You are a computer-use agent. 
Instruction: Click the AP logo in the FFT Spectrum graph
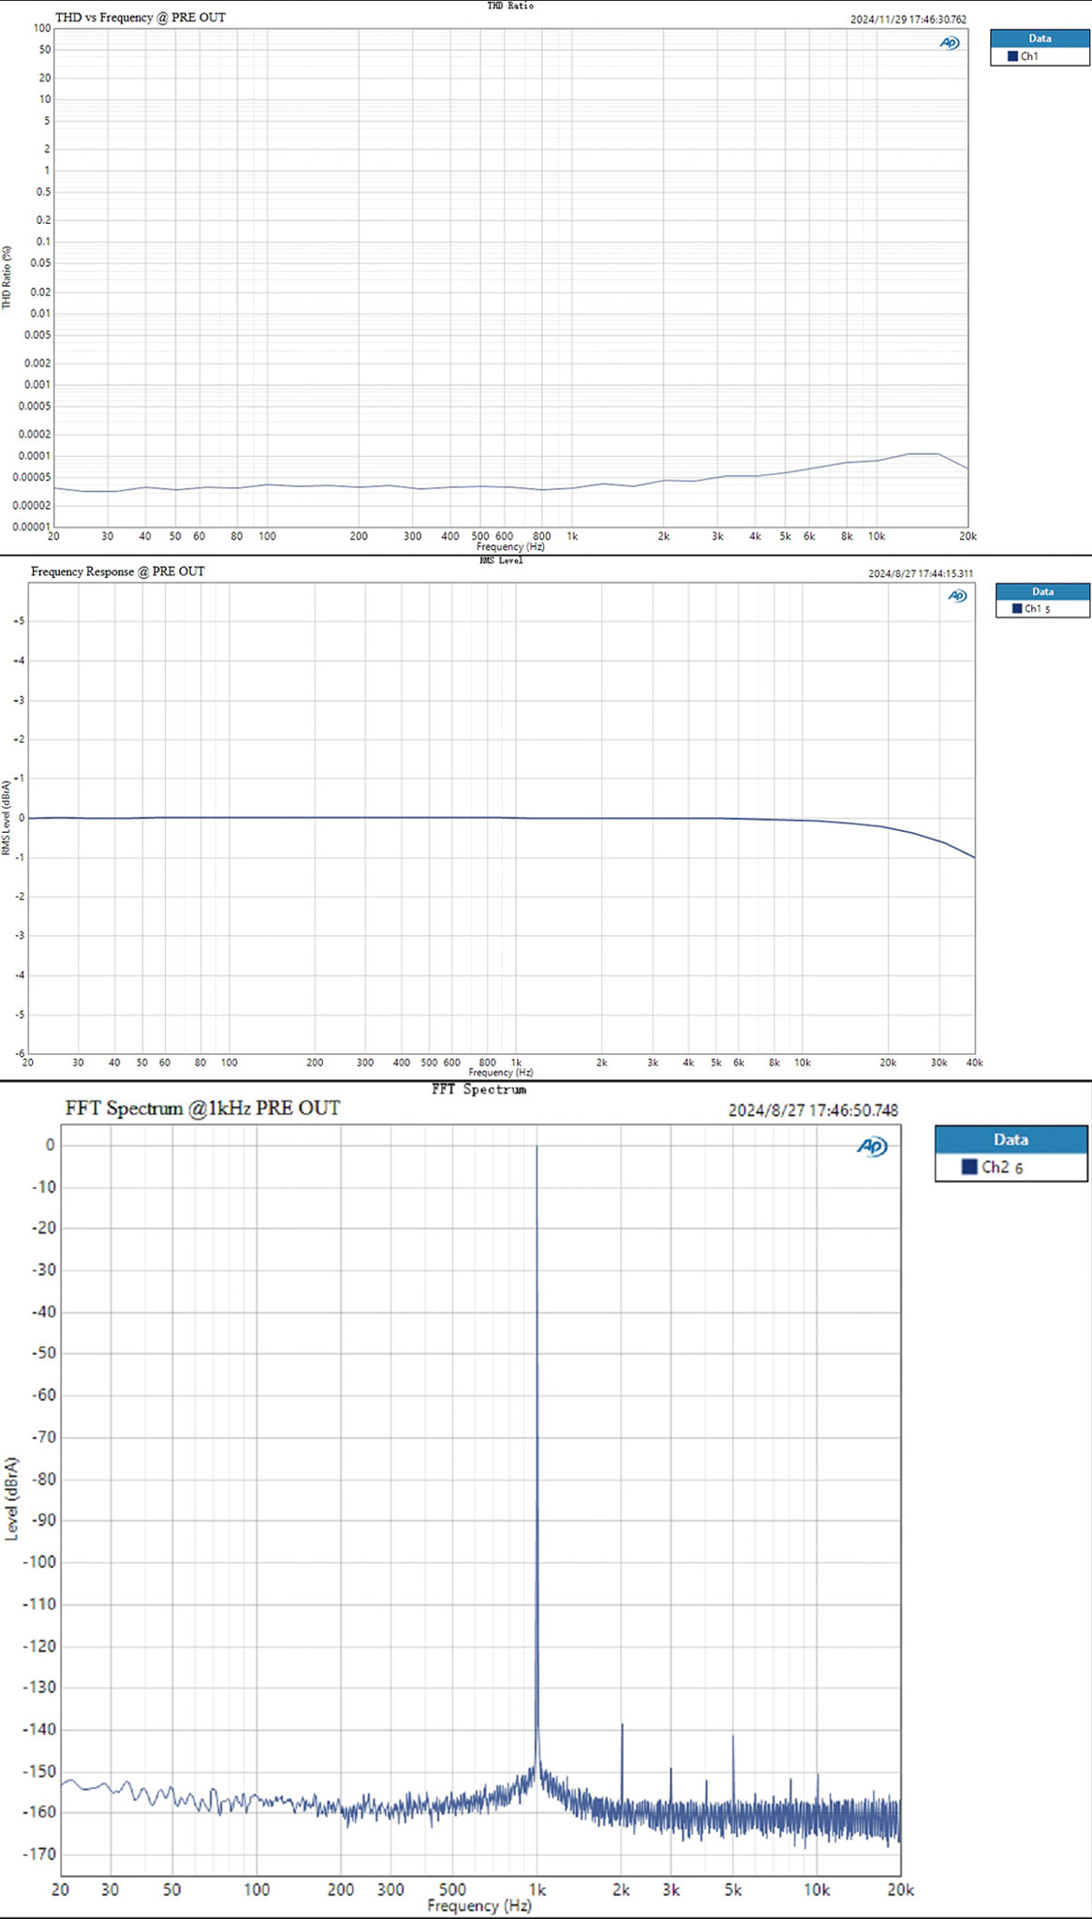872,1147
